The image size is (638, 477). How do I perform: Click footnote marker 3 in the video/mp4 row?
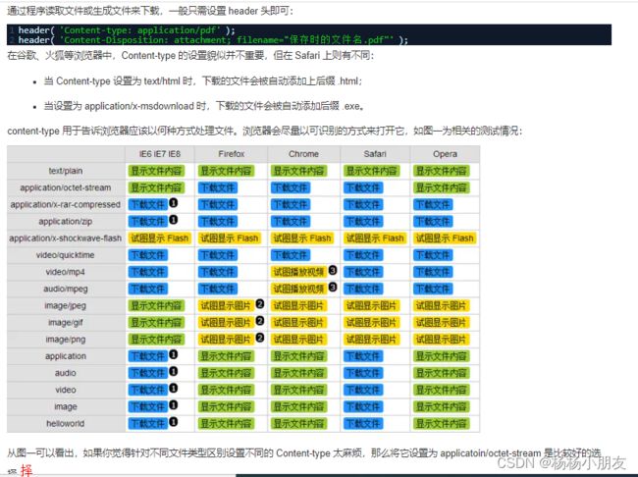click(333, 270)
